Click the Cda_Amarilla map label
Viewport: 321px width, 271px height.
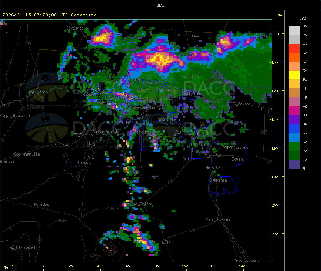(27, 154)
